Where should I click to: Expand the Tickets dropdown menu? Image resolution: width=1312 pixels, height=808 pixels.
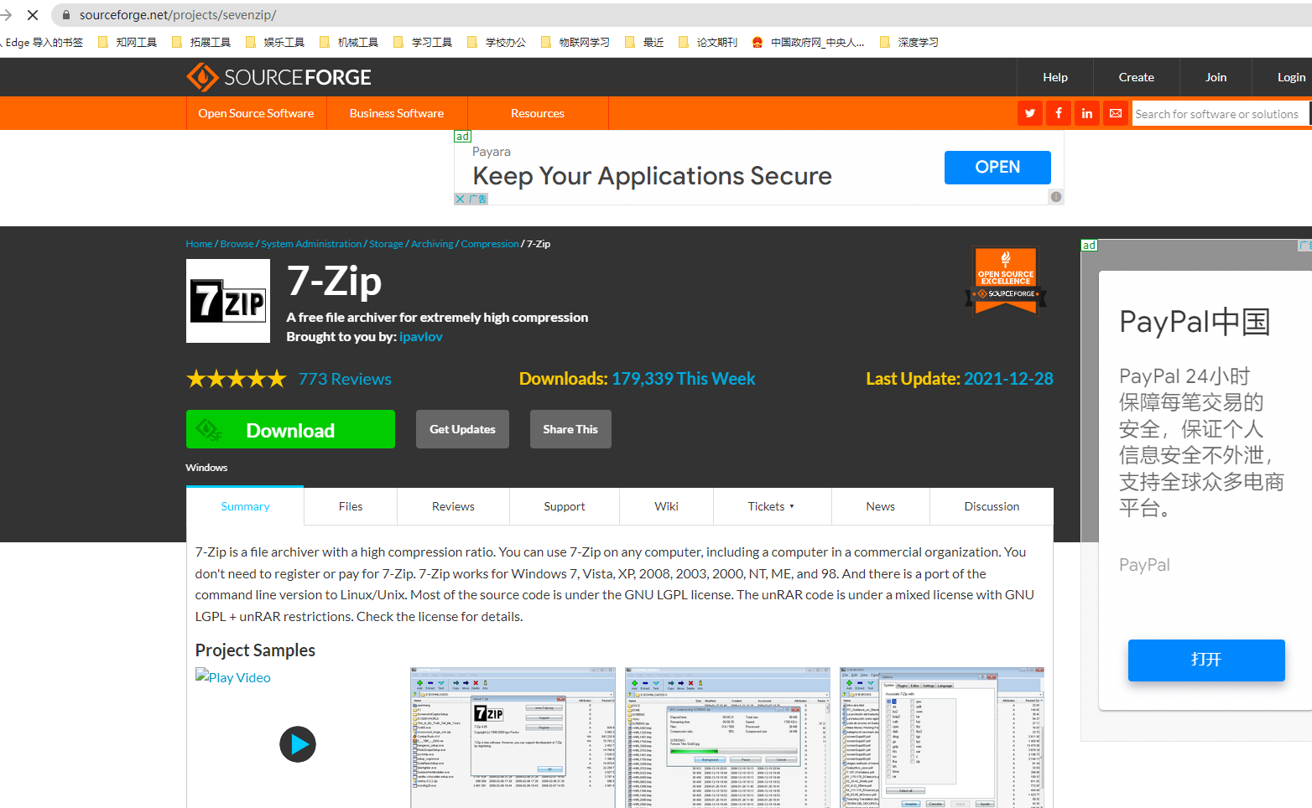click(772, 505)
